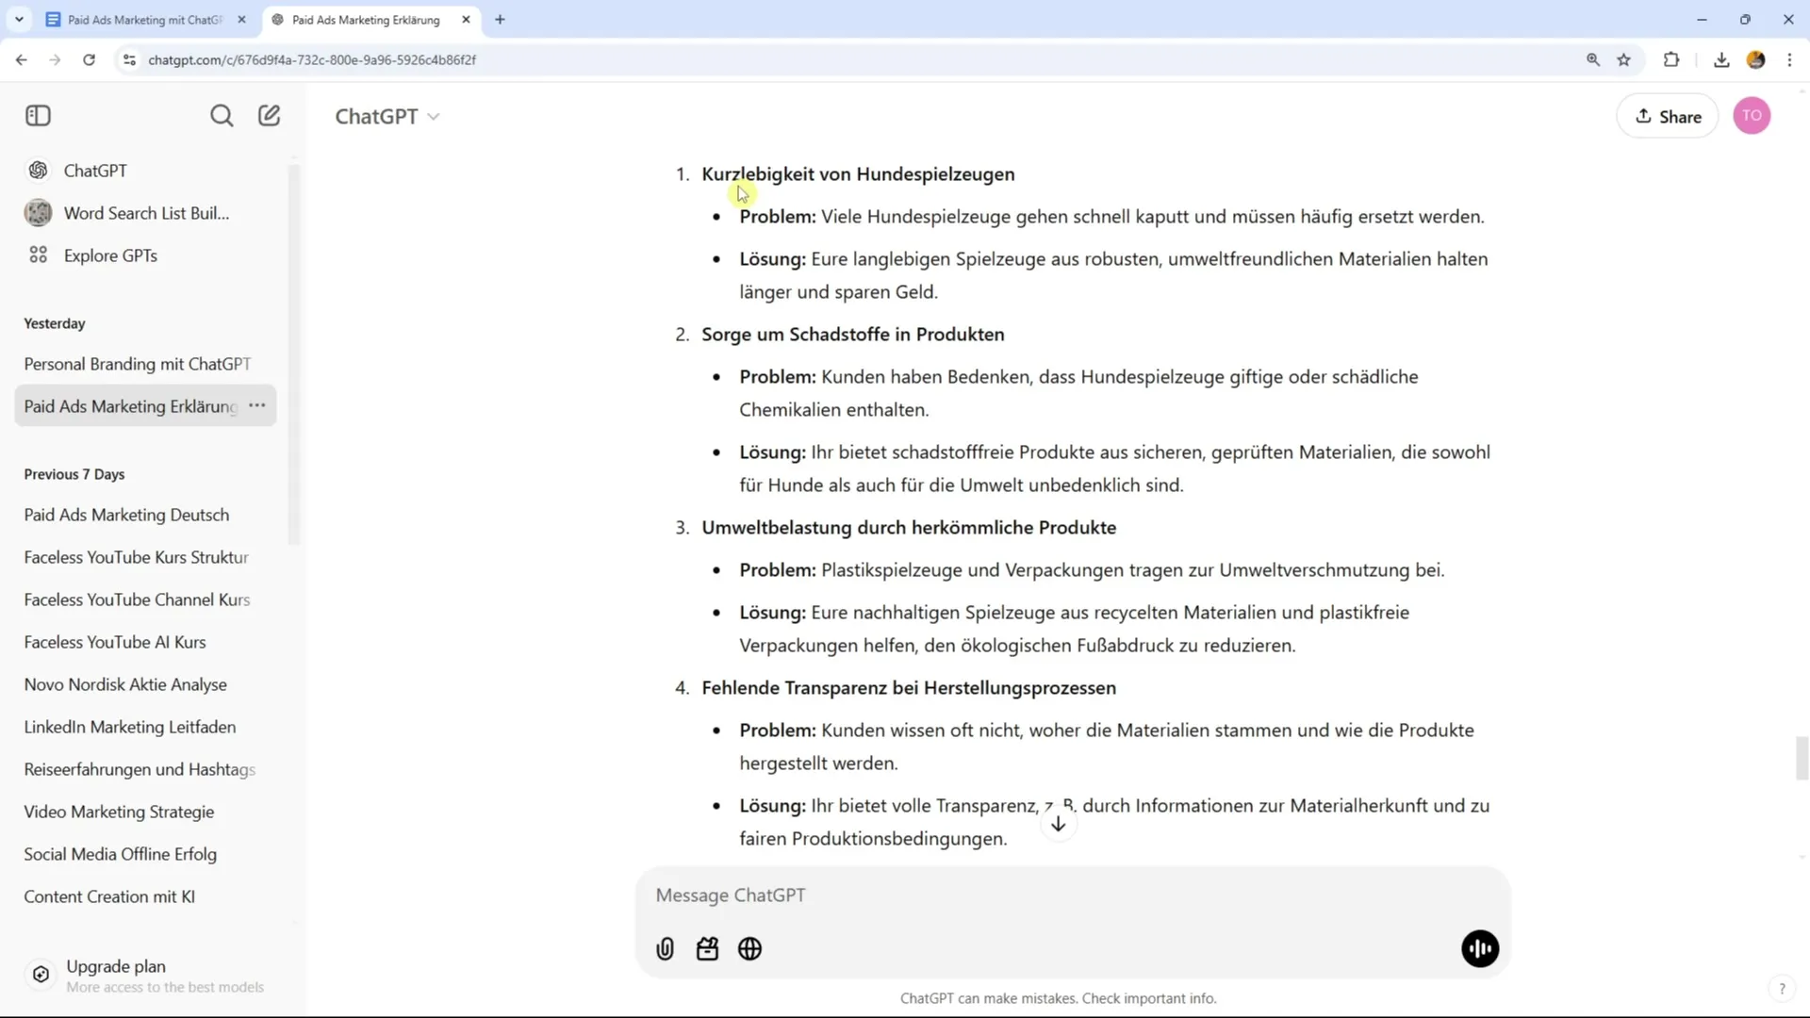1810x1018 pixels.
Task: Click the Share button
Action: click(x=1668, y=116)
